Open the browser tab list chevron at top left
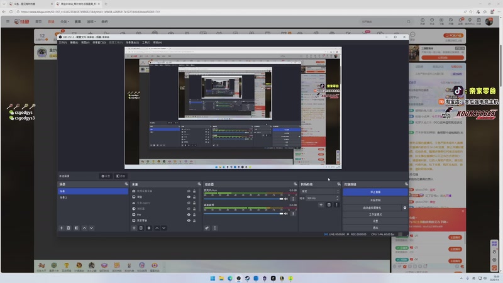This screenshot has width=503, height=283. tap(4, 4)
